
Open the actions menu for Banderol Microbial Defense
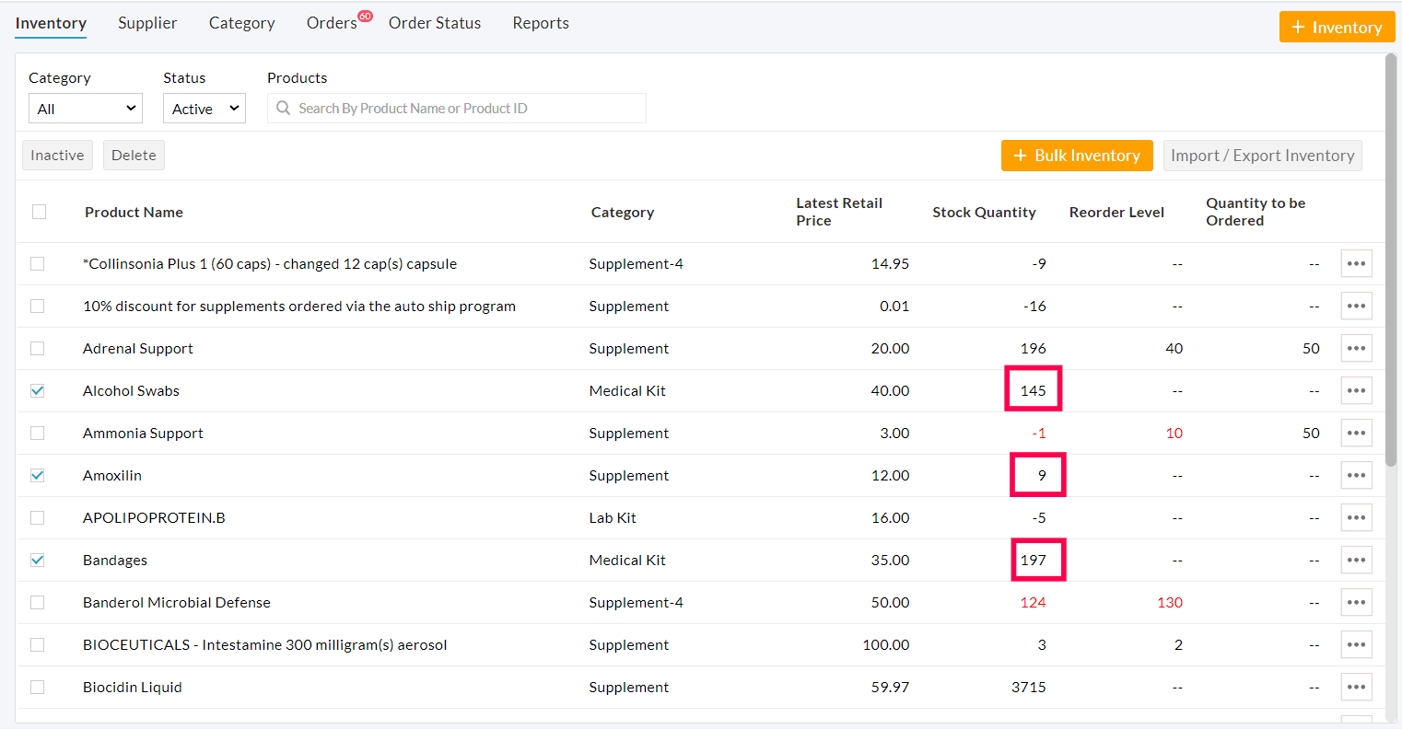pyautogui.click(x=1356, y=602)
